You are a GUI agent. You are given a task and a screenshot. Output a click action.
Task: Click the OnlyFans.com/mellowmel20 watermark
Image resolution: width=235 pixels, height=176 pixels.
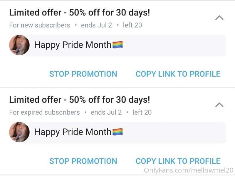click(x=189, y=170)
